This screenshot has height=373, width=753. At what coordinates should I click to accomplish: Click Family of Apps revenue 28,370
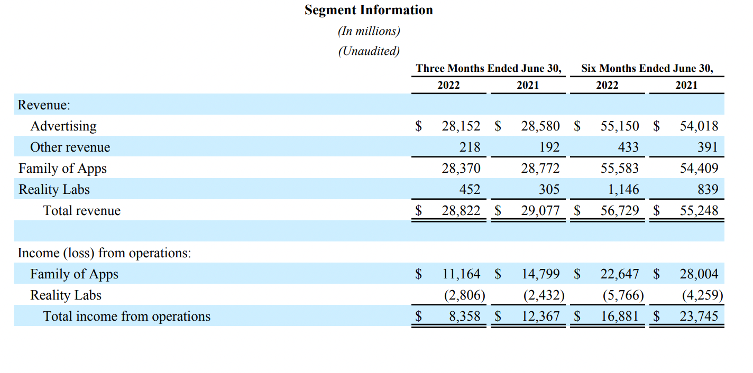pyautogui.click(x=461, y=169)
